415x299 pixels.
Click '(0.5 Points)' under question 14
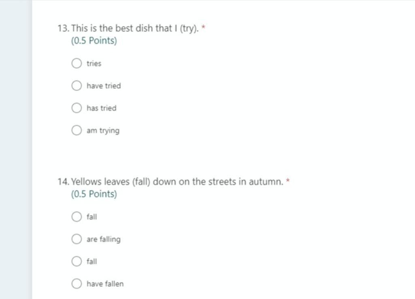pos(94,194)
